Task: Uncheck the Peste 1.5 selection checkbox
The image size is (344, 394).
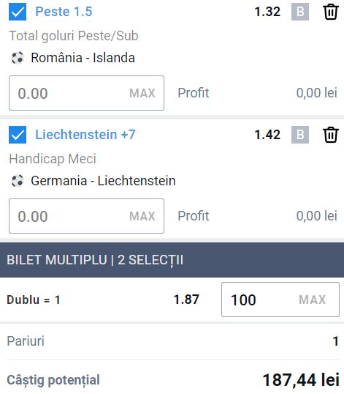Action: 18,12
